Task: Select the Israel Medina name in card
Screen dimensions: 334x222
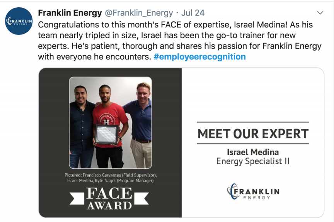Action: [x=253, y=152]
